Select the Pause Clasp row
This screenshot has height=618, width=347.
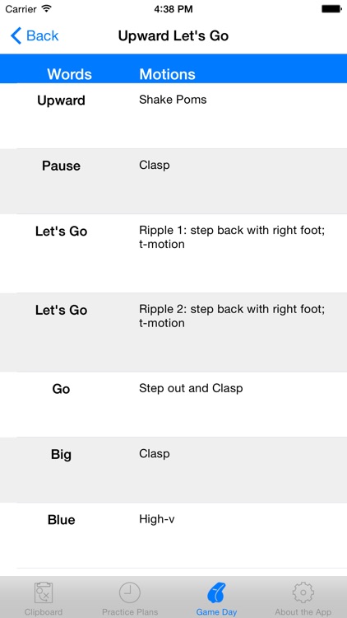click(x=173, y=181)
